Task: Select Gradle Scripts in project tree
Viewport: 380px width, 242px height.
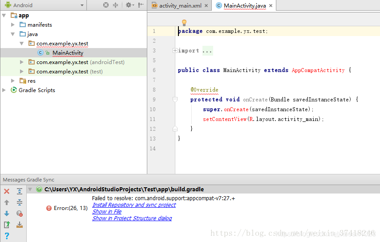Action: pyautogui.click(x=37, y=90)
